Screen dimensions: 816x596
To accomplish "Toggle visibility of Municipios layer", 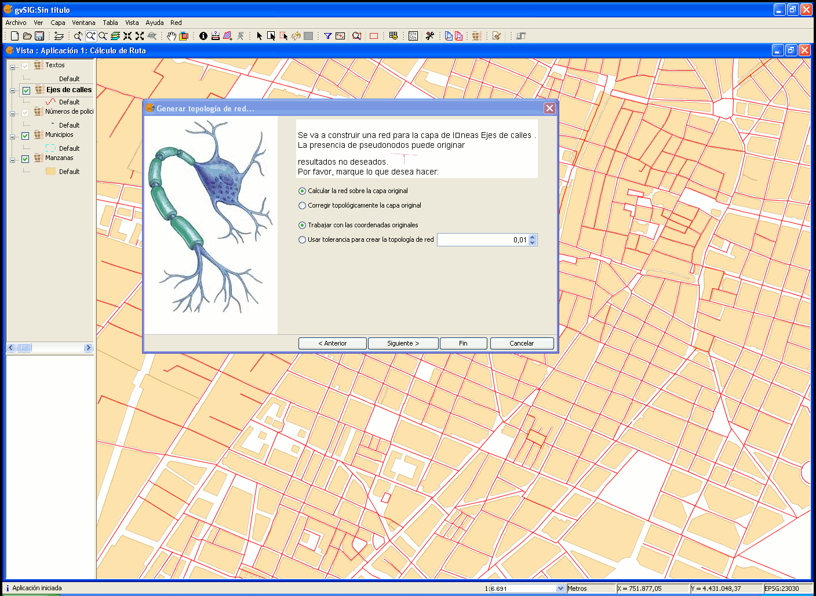I will coord(25,136).
